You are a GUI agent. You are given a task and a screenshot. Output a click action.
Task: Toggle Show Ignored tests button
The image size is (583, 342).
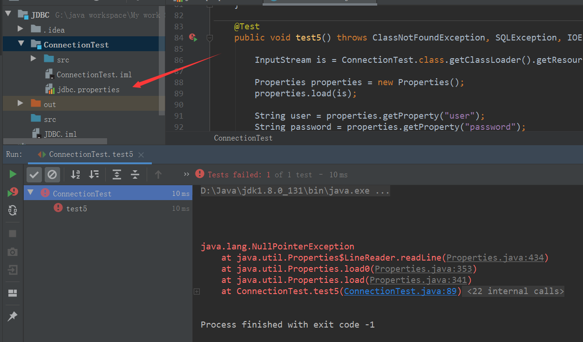click(52, 174)
